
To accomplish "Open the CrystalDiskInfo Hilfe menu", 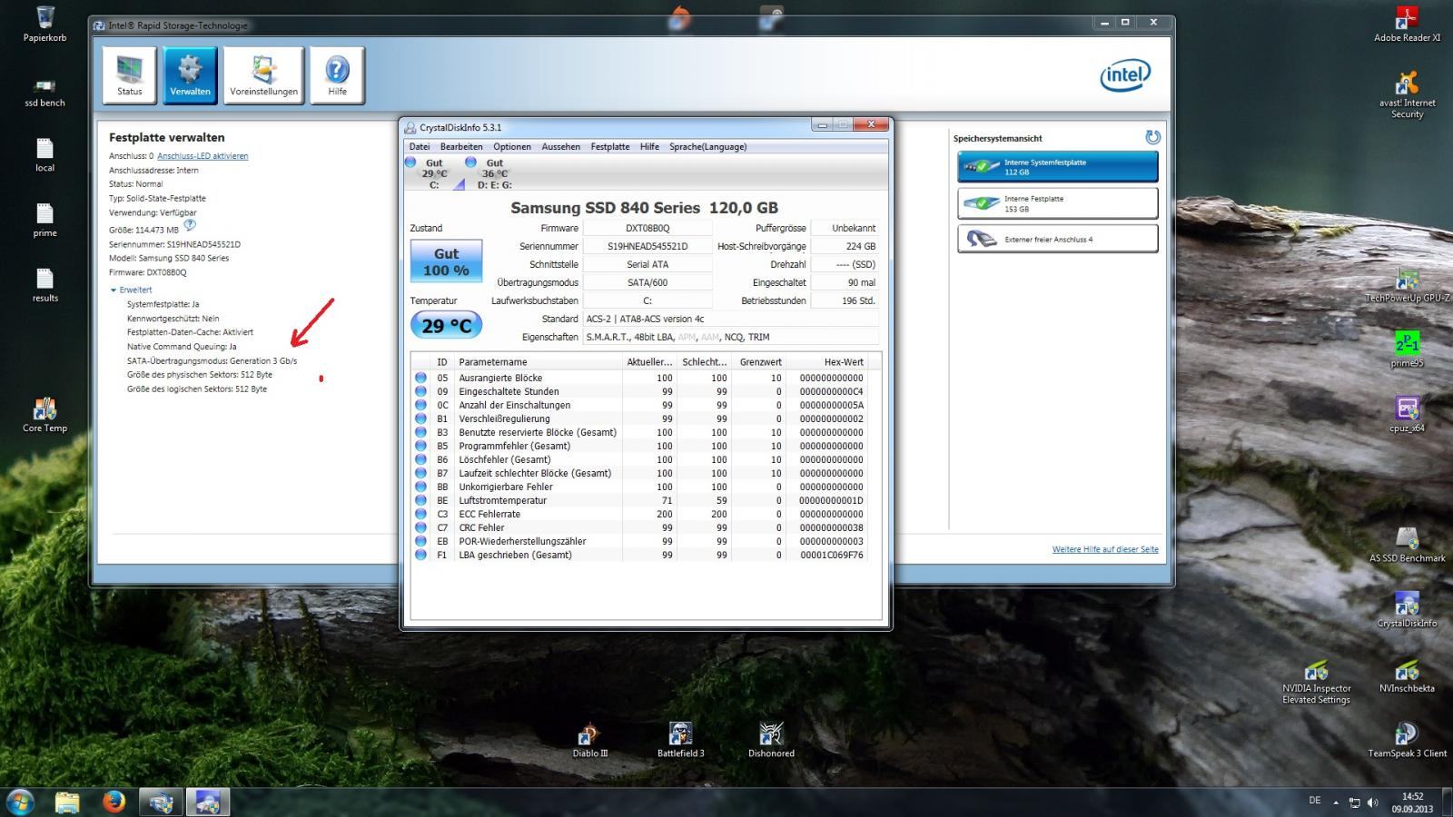I will (649, 146).
